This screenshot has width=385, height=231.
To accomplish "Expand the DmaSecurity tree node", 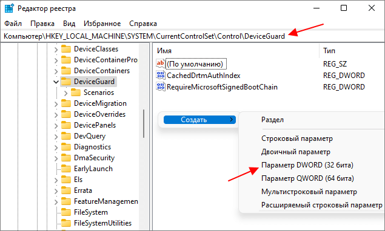I will click(x=56, y=158).
